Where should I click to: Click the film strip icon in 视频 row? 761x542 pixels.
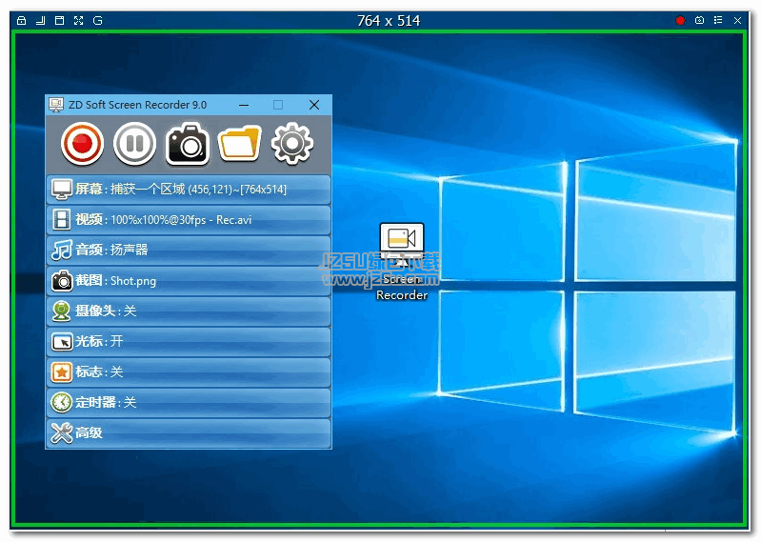[62, 220]
